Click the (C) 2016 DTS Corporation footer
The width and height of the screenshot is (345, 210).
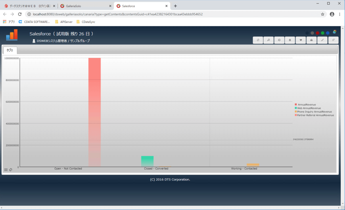[170, 180]
